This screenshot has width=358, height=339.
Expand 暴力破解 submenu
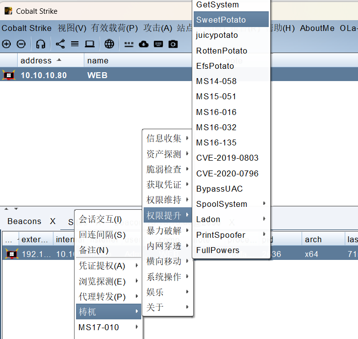point(168,230)
